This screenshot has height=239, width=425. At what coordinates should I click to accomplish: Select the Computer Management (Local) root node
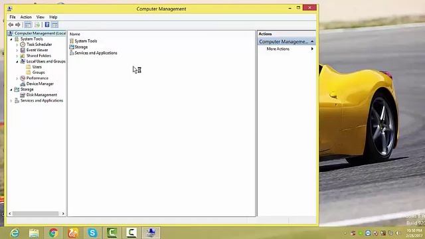coord(40,33)
